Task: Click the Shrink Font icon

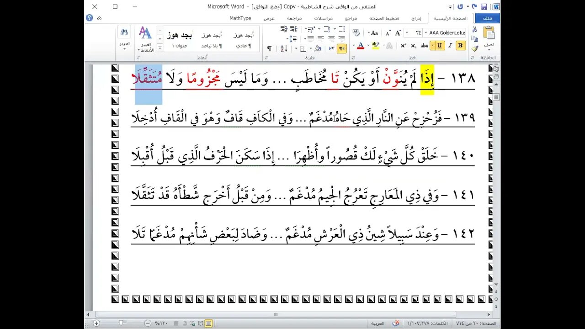Action: (388, 33)
